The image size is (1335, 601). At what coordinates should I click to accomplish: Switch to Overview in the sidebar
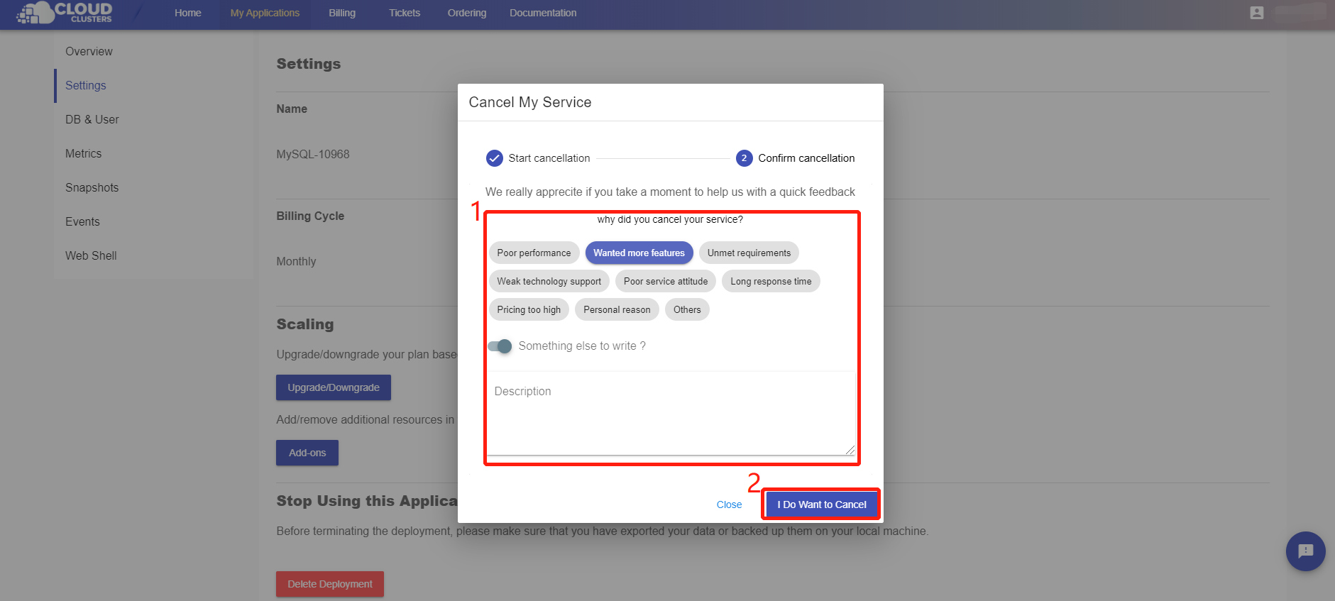(x=89, y=51)
